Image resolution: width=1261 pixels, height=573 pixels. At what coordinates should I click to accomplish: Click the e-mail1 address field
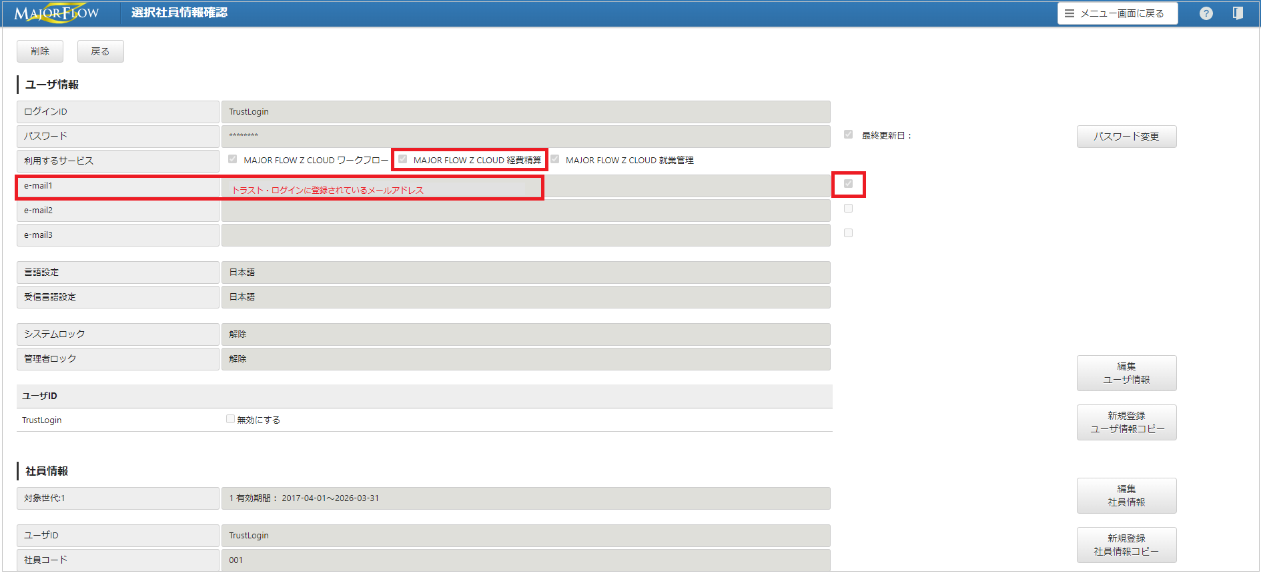point(526,187)
